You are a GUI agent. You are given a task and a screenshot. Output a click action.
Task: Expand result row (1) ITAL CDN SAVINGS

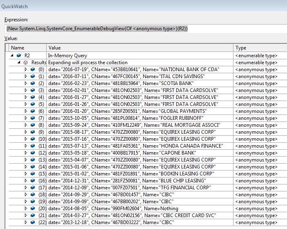coord(26,76)
